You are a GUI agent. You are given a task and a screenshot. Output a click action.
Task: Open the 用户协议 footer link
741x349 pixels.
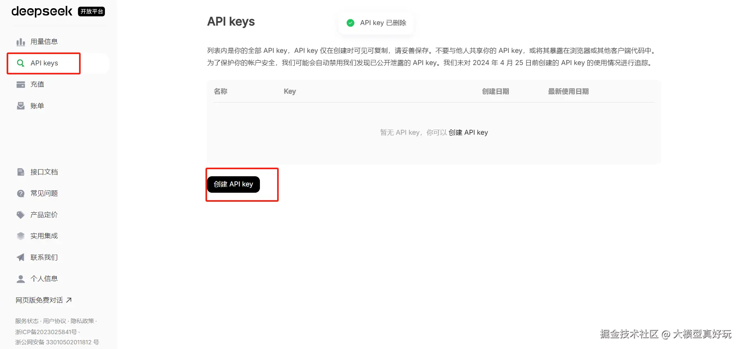coord(55,321)
